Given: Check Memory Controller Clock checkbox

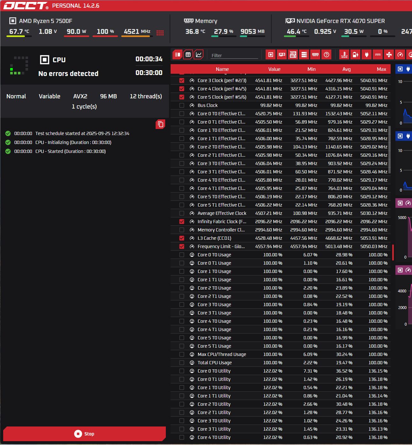Looking at the screenshot, I should point(182,230).
